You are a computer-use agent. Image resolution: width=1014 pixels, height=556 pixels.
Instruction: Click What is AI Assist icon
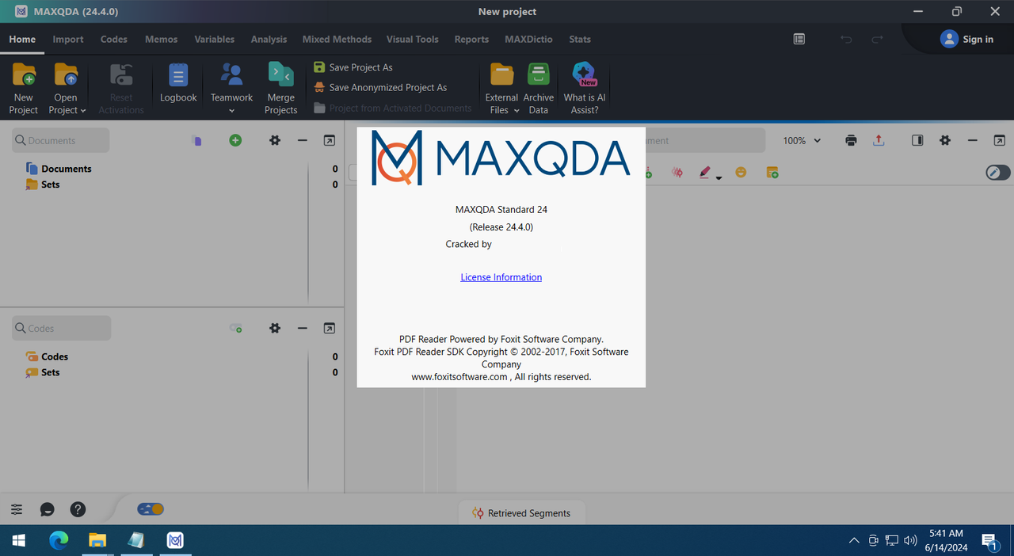point(585,75)
